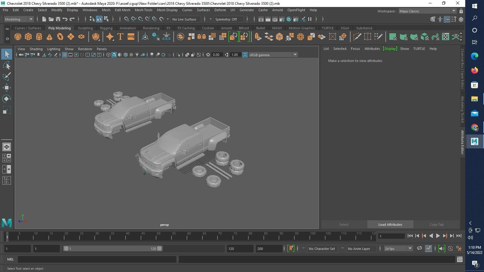Create a polygon torus from shelf
Image resolution: width=484 pixels, height=272 pixels.
tap(60, 37)
